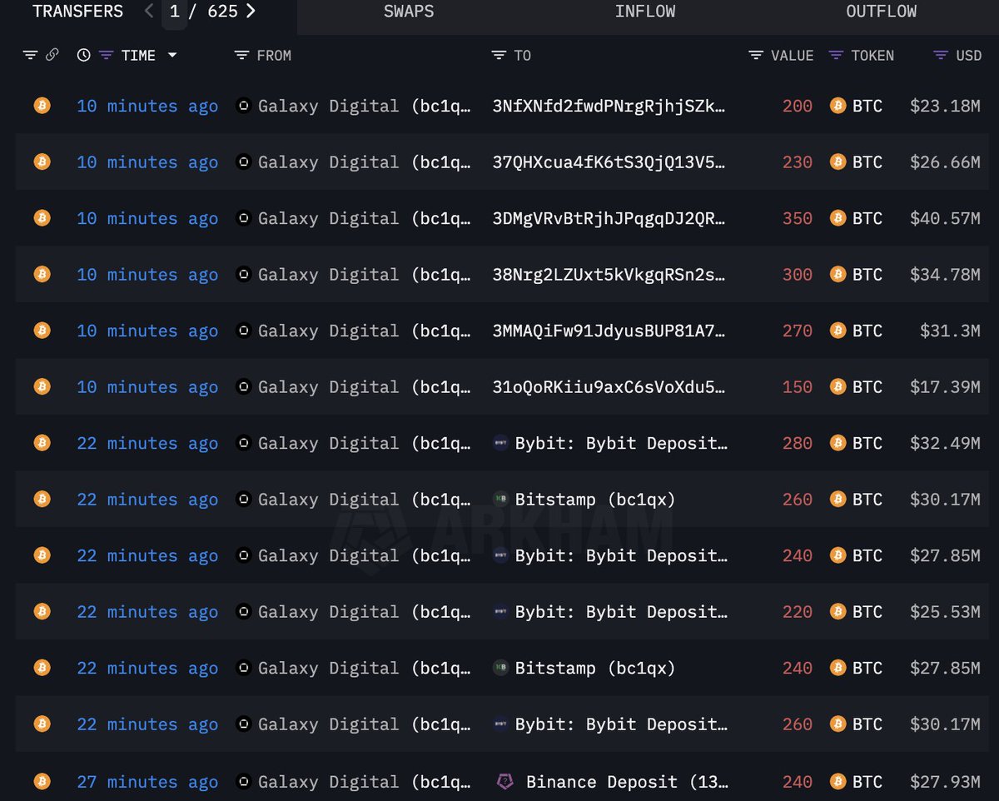Open address 3DMgVRvBtRjhJPqgqDJ2QR...

[x=609, y=218]
